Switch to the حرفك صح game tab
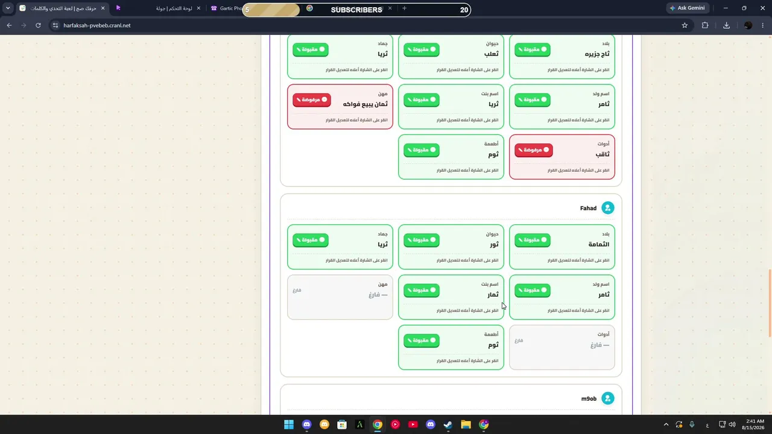The image size is (772, 434). click(x=62, y=8)
